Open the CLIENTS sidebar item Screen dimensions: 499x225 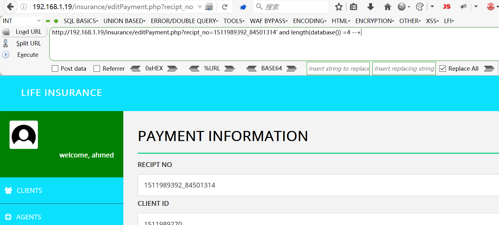(62, 191)
